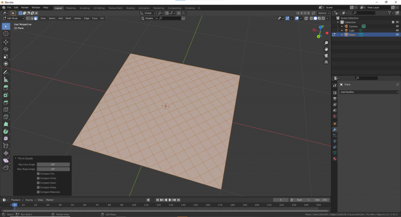Screen dimensions: 401x217
Task: Open the Playback dropdown
Action: click(x=17, y=200)
